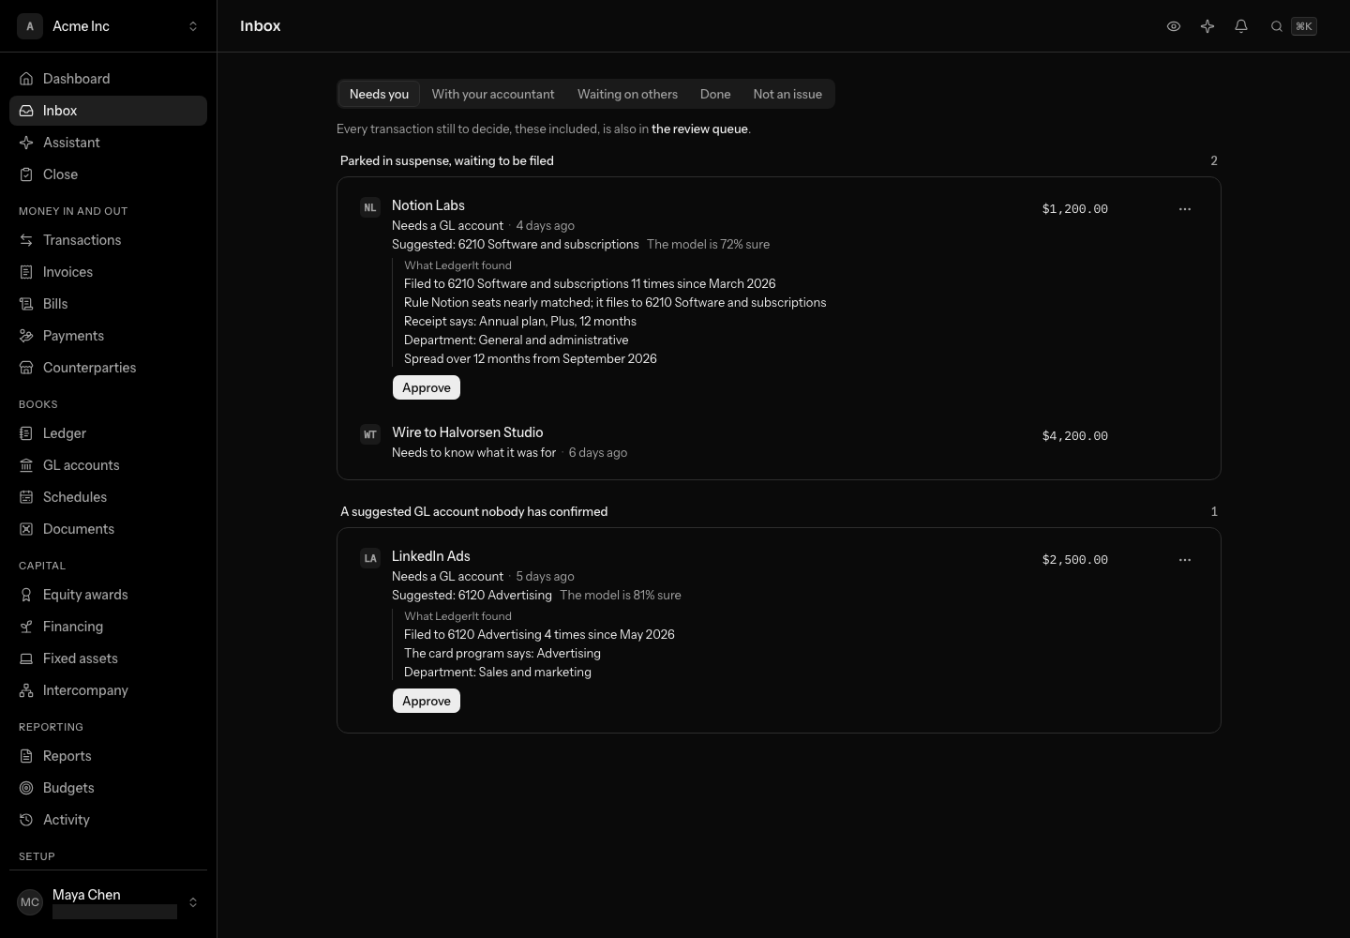Viewport: 1350px width, 938px height.
Task: Open the Ledger book icon
Action: pos(26,433)
